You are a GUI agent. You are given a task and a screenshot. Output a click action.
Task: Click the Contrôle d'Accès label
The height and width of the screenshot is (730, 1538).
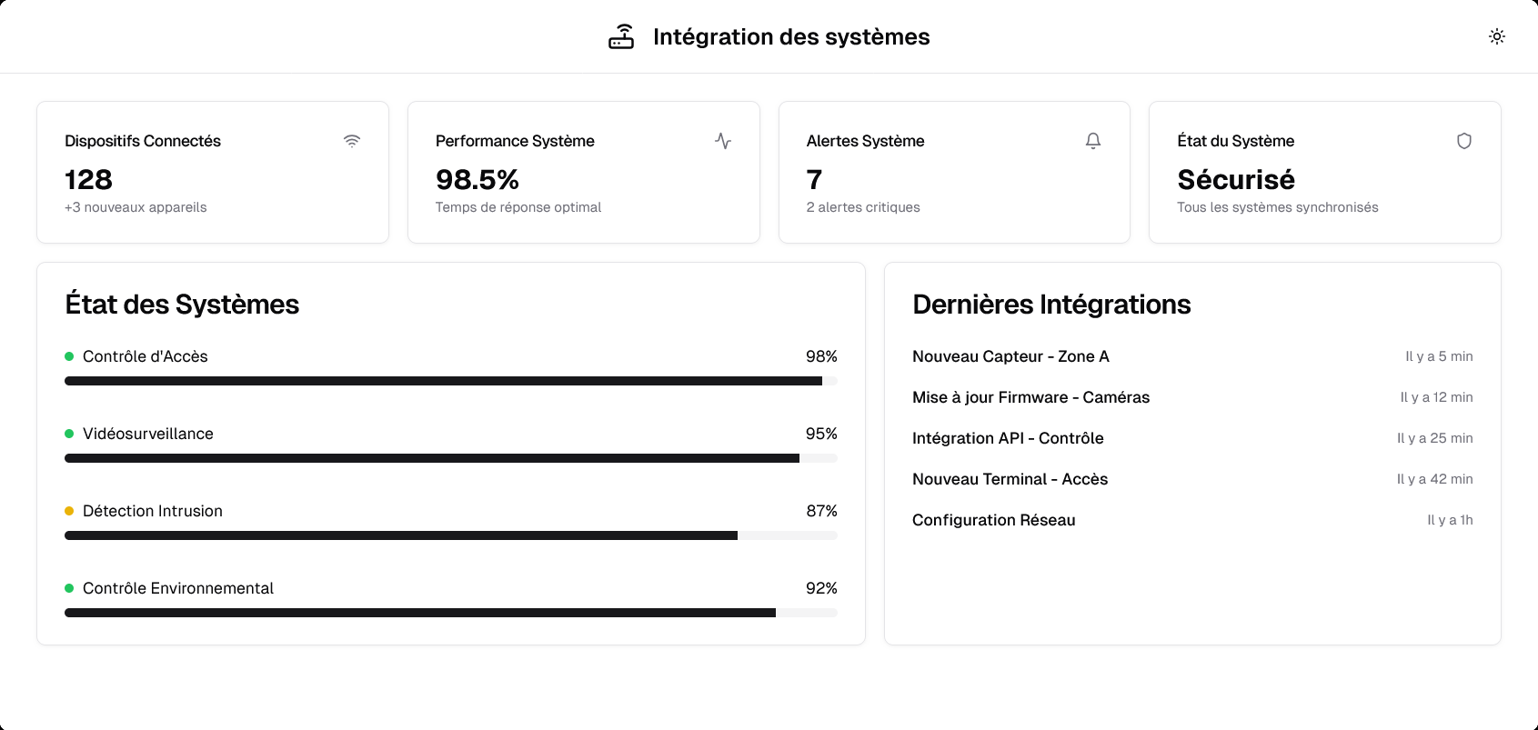click(146, 356)
